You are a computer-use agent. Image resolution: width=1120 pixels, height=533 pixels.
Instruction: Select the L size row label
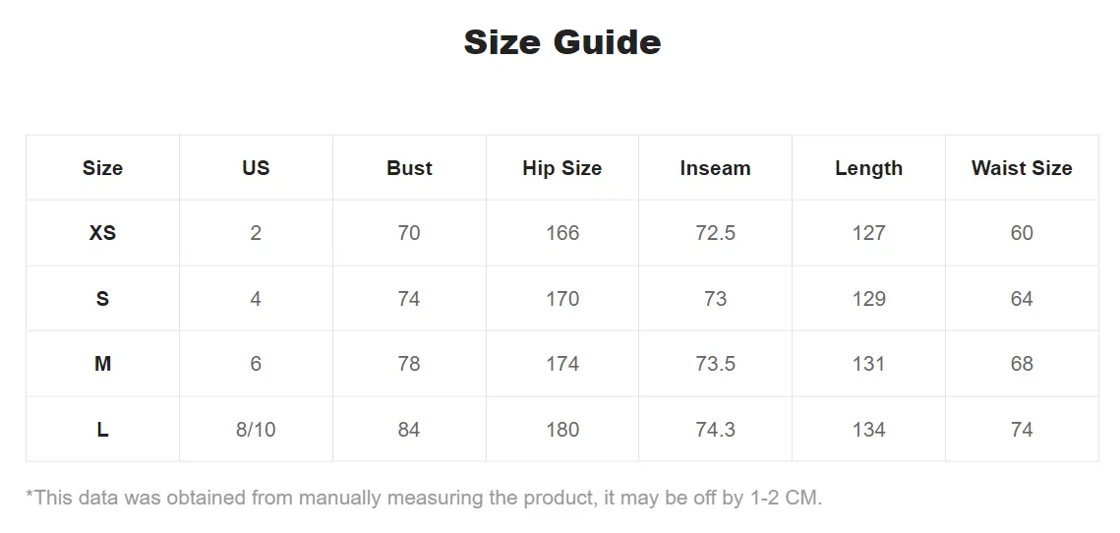click(102, 430)
